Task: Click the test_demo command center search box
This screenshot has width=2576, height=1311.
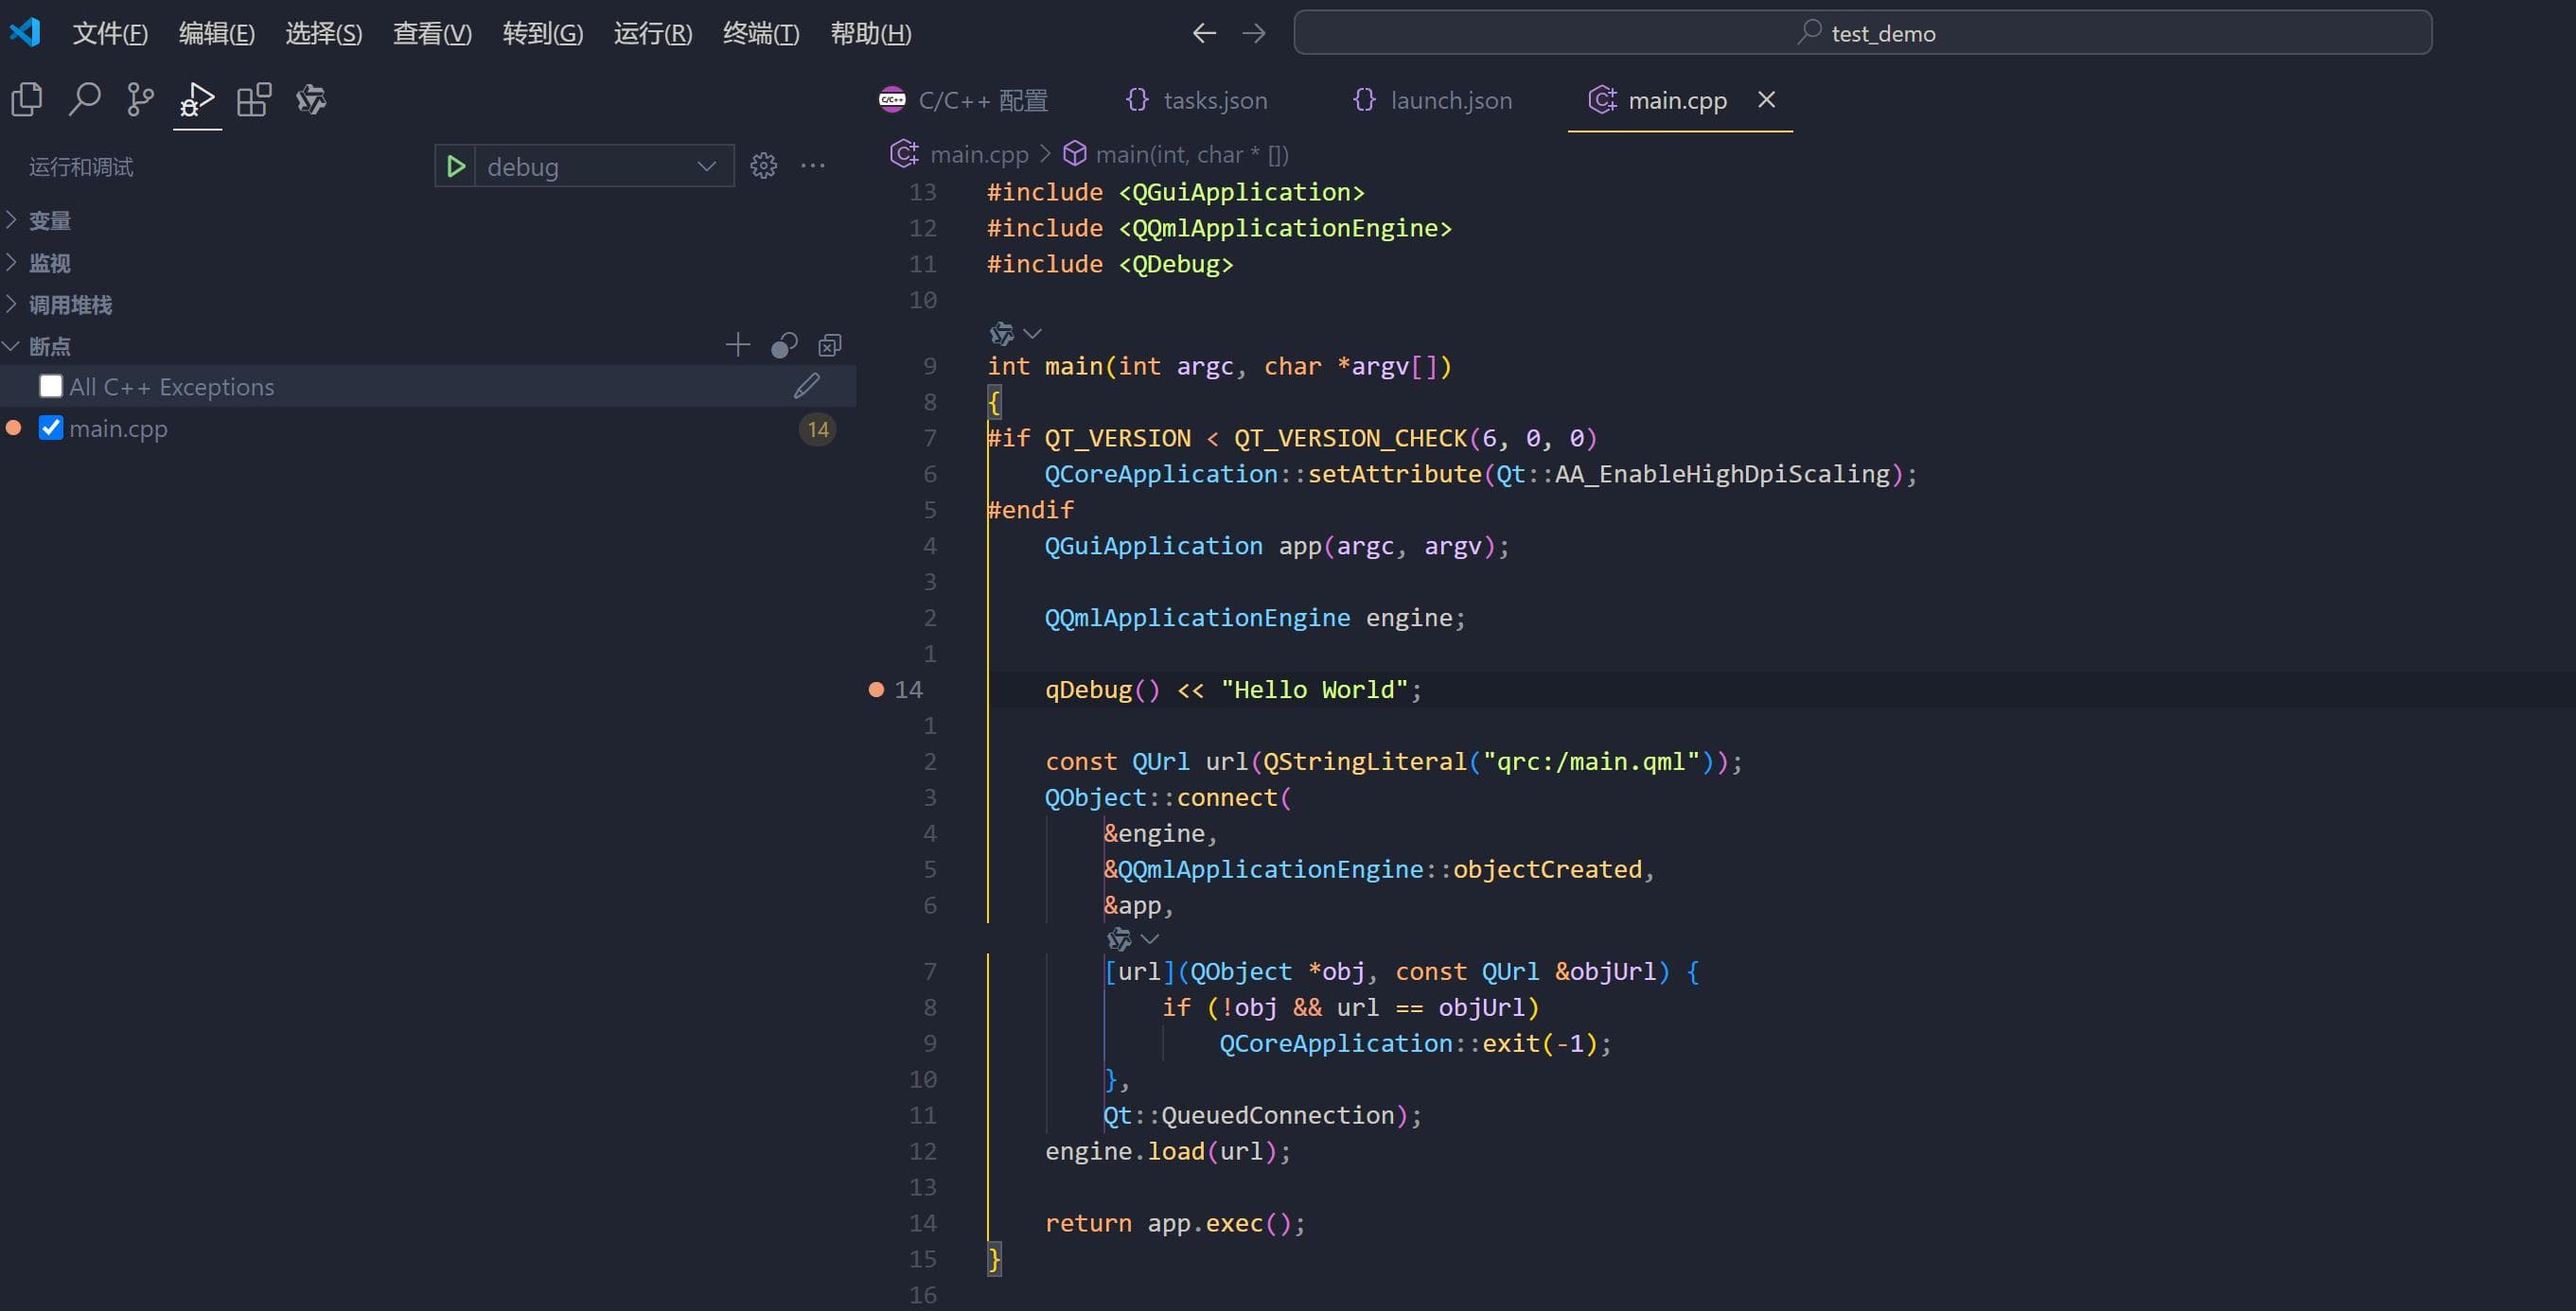Action: click(x=1862, y=33)
